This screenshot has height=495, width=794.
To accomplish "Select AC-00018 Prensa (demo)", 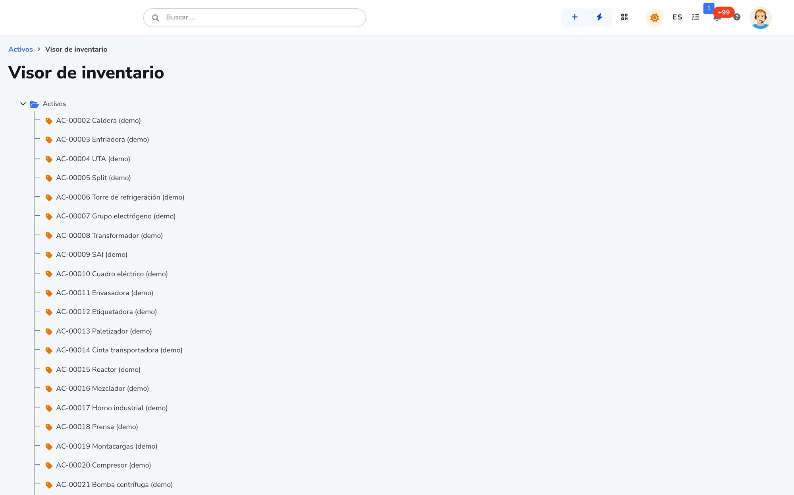I will 97,427.
